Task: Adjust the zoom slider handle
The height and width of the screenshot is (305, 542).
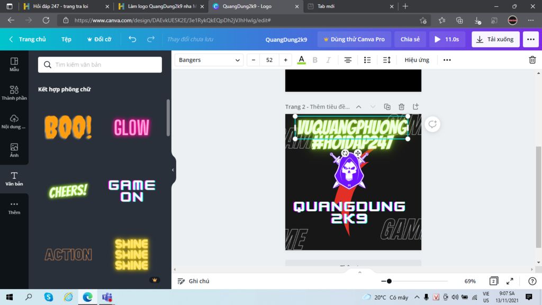Action: (389, 281)
